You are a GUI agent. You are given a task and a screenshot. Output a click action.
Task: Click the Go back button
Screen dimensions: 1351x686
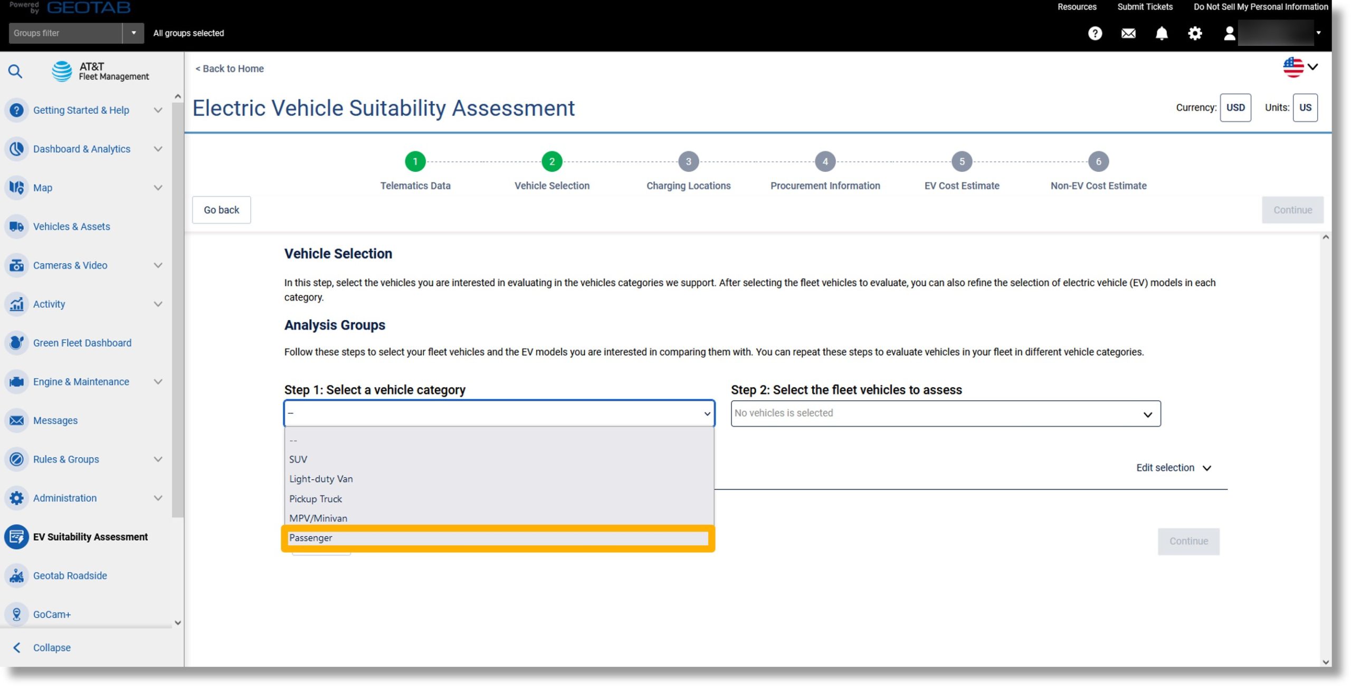click(x=222, y=209)
